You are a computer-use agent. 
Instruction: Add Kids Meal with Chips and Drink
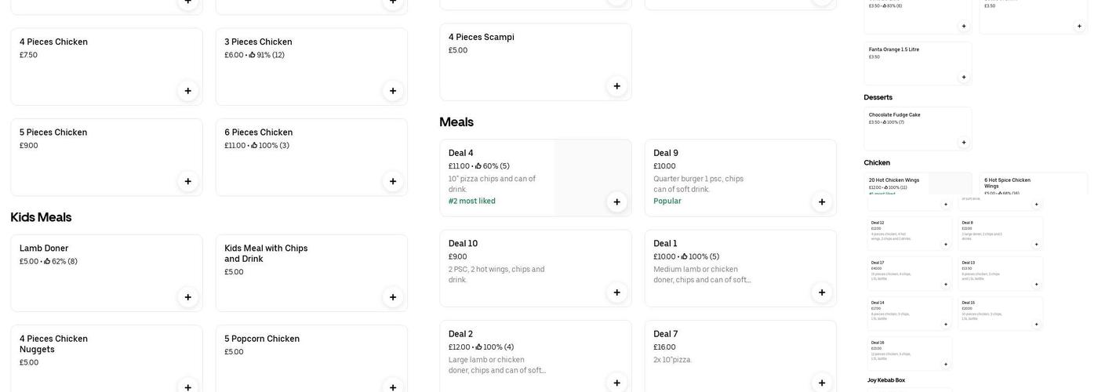tap(393, 297)
